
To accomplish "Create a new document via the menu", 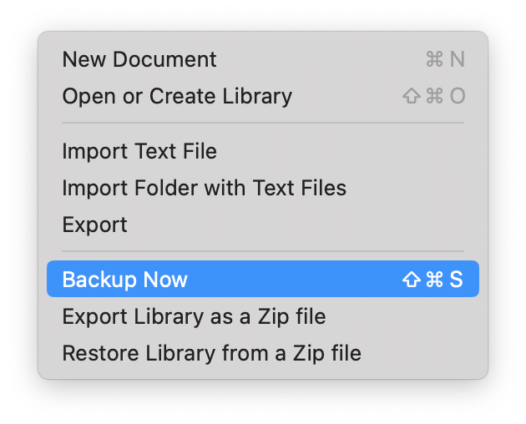I will click(263, 59).
